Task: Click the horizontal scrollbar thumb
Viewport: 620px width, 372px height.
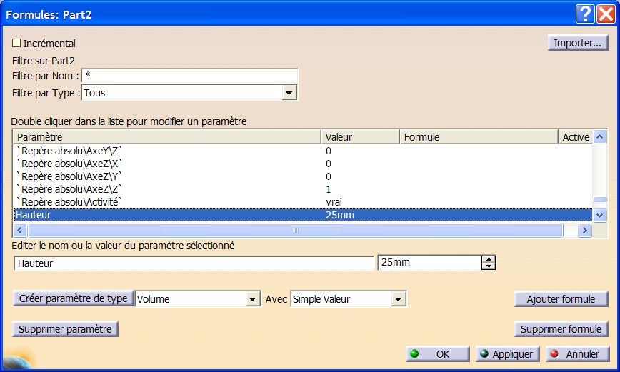Action: (x=296, y=230)
